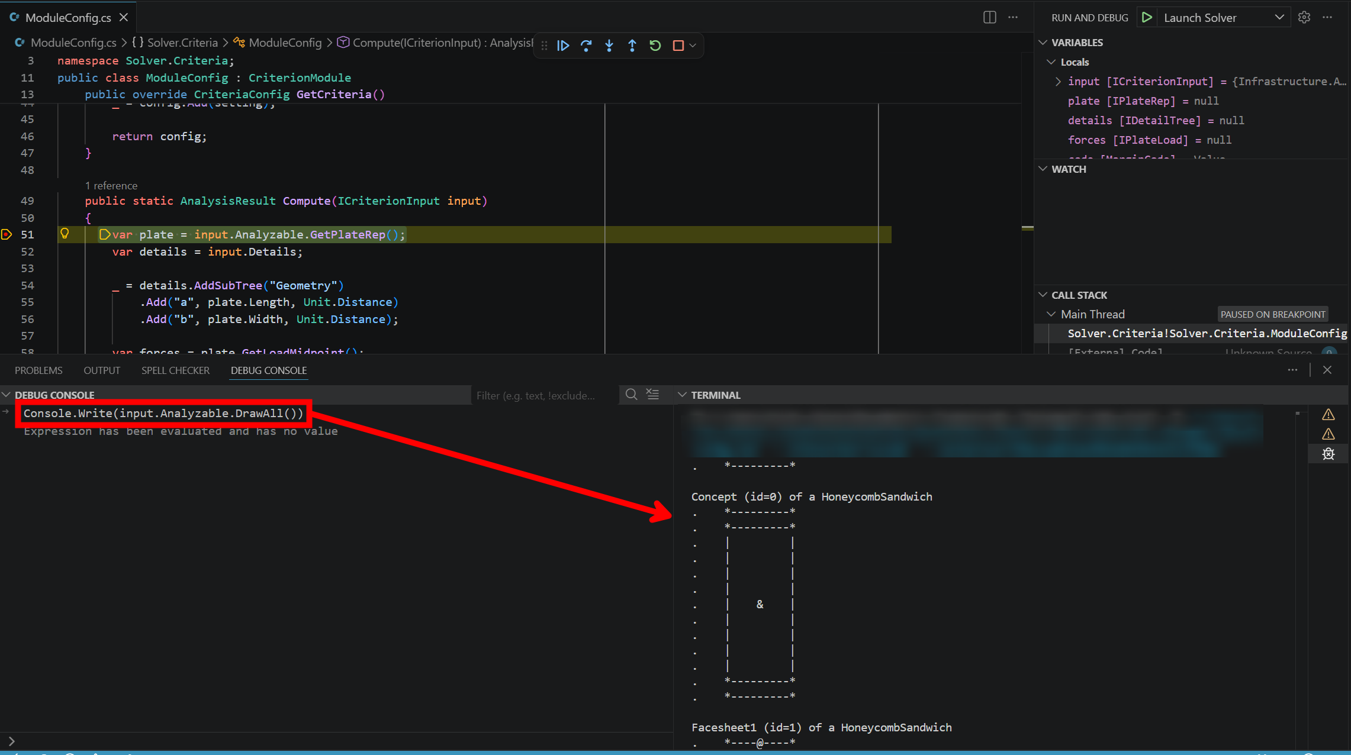The width and height of the screenshot is (1351, 755).
Task: Switch to the OUTPUT panel tab
Action: [x=102, y=370]
